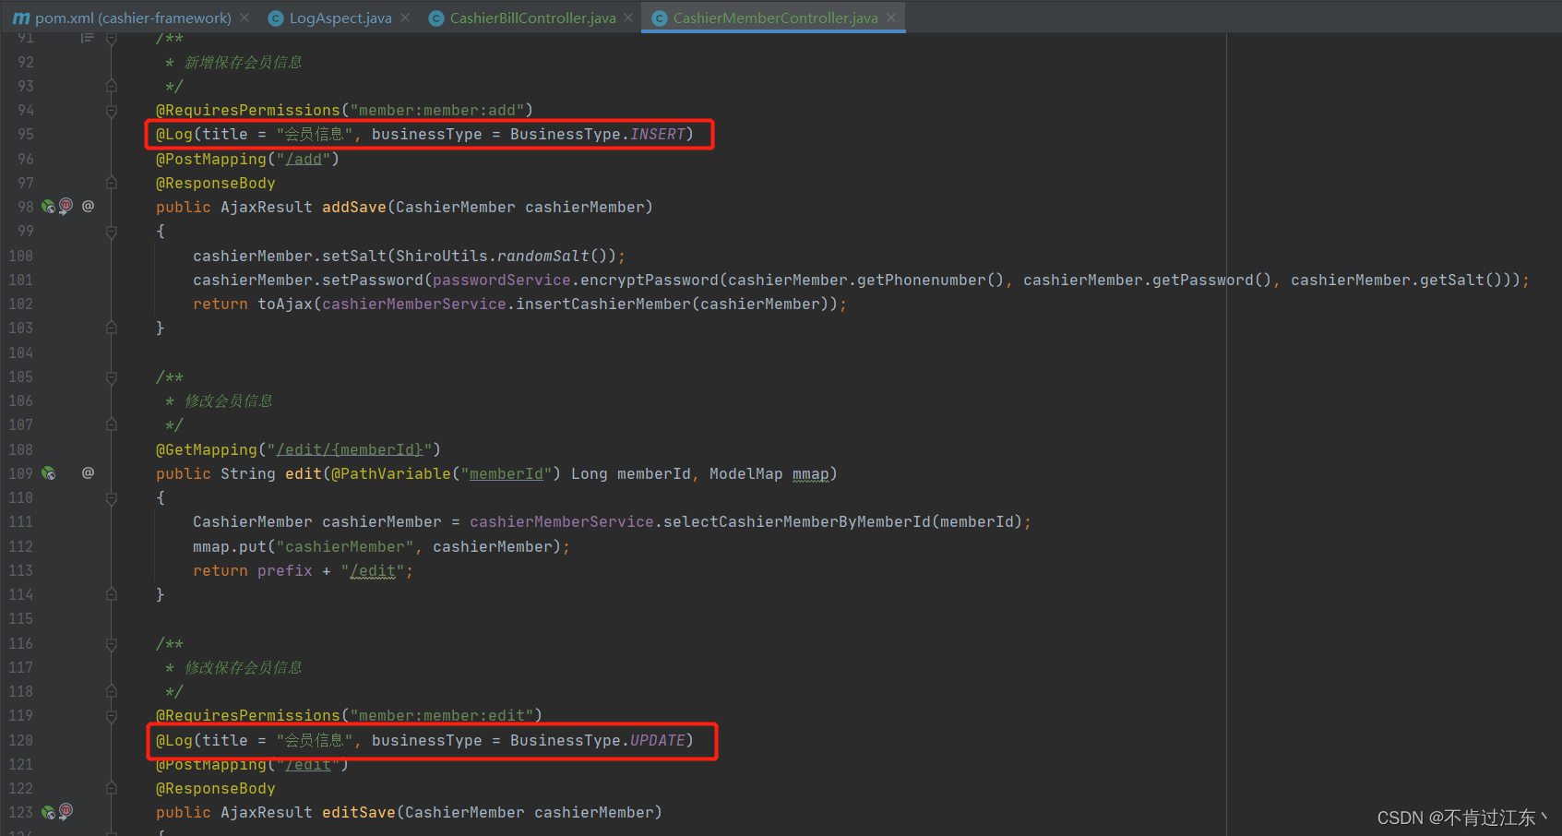Screen dimensions: 1562x836
Task: Click the request mapping gutter icon on line 123
Action: tap(66, 811)
